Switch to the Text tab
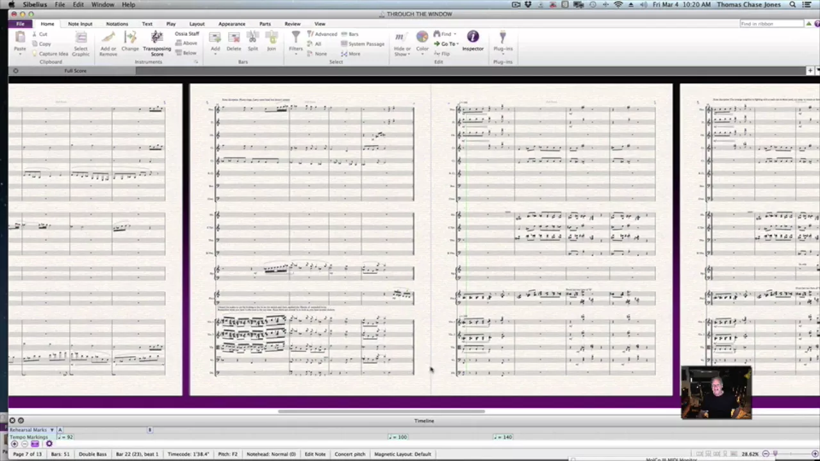 [147, 24]
